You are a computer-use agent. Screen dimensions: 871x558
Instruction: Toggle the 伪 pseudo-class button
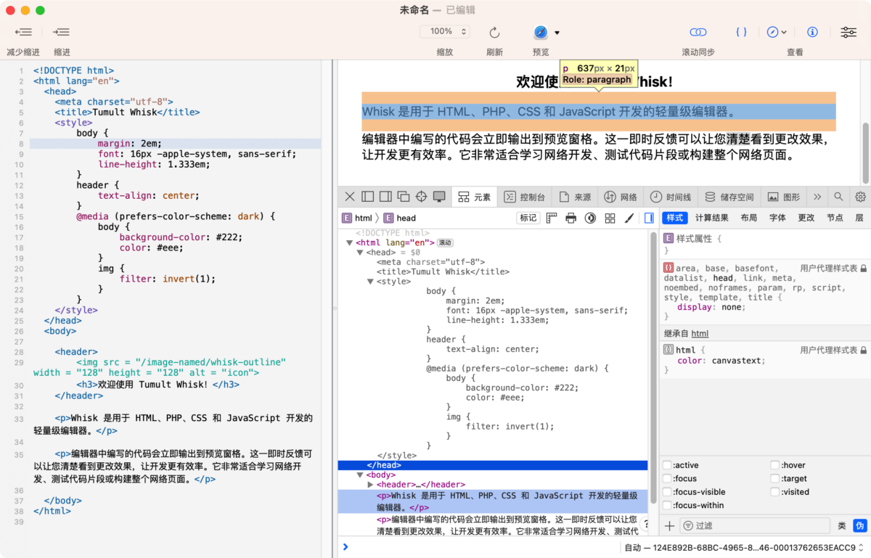(x=859, y=526)
